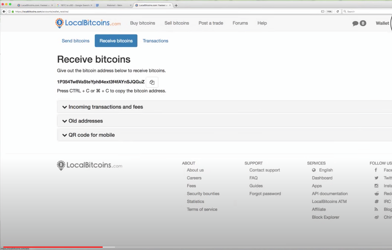Image resolution: width=392 pixels, height=250 pixels.
Task: Click the Weibo icon in Follow Us
Action: point(377,217)
